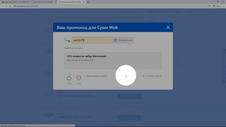
Task: Copy the promo code with the copy button
Action: (123, 40)
